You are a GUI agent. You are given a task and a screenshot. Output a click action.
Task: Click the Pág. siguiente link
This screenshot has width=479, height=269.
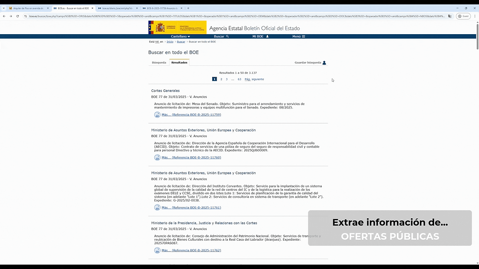click(x=254, y=79)
